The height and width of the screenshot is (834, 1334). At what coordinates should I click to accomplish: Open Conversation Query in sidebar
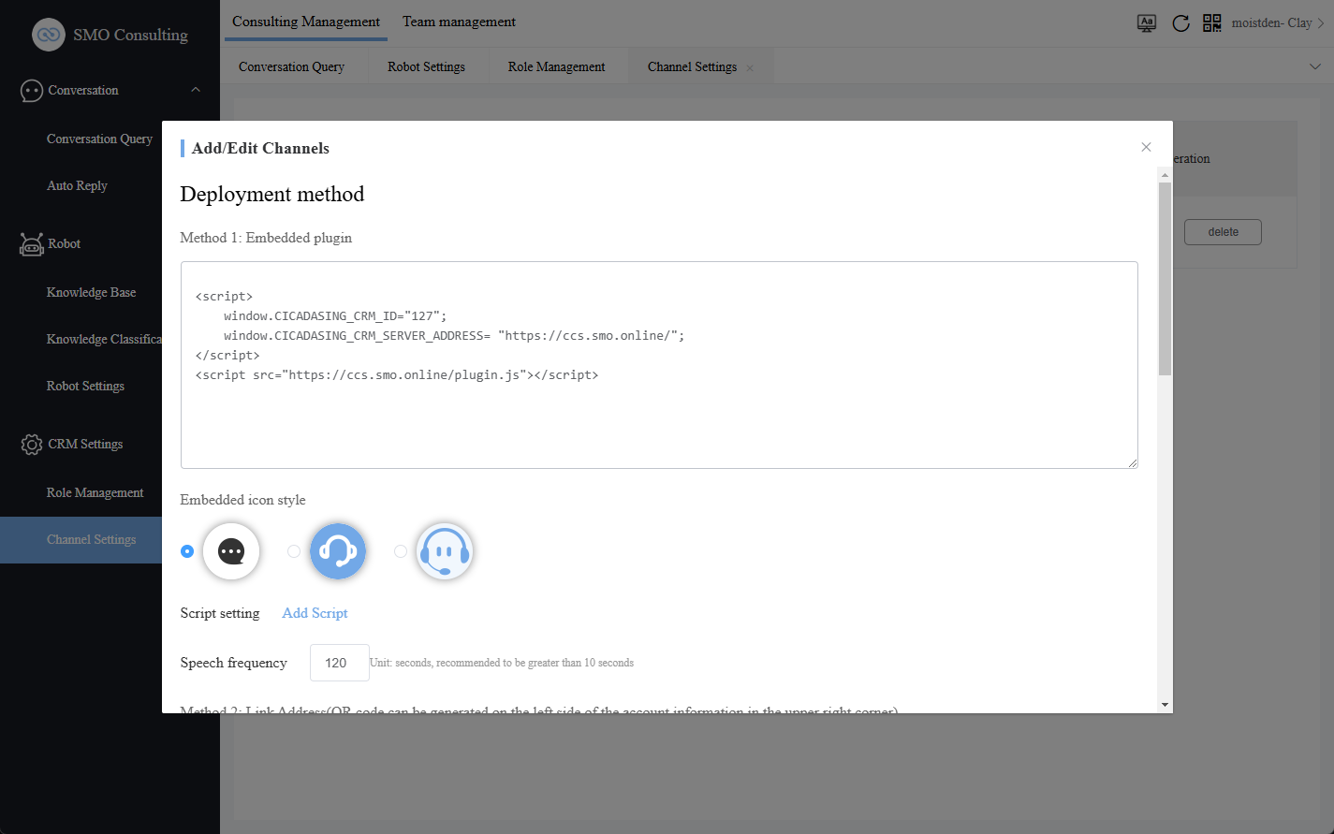(x=99, y=139)
